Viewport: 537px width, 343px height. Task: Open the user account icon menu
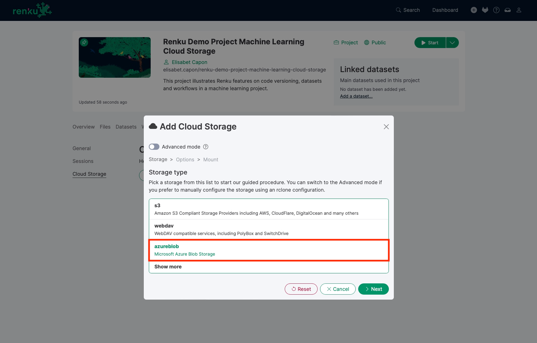519,10
